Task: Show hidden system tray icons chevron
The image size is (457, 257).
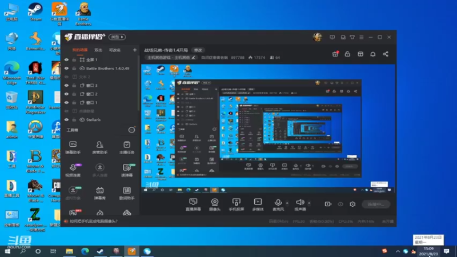Action: coord(398,251)
